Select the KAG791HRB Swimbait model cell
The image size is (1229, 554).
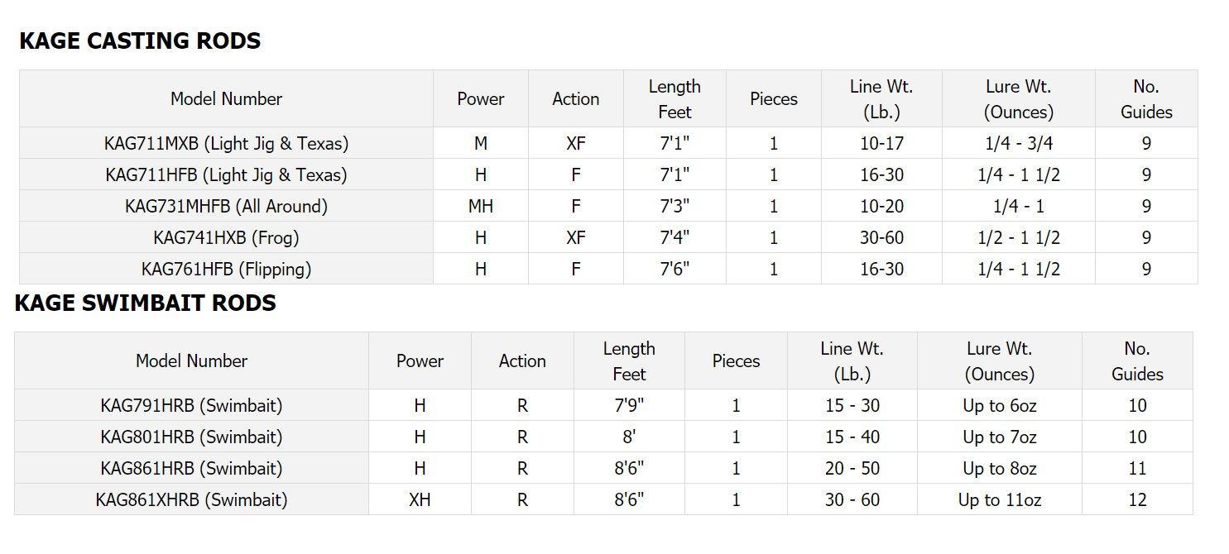tap(191, 405)
